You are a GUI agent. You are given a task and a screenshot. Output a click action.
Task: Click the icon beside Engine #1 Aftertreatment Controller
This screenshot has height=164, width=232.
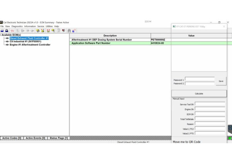tap(7, 45)
